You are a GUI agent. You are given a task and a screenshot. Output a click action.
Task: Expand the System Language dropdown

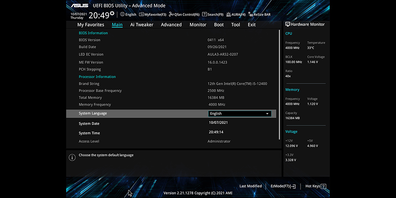tap(240, 114)
